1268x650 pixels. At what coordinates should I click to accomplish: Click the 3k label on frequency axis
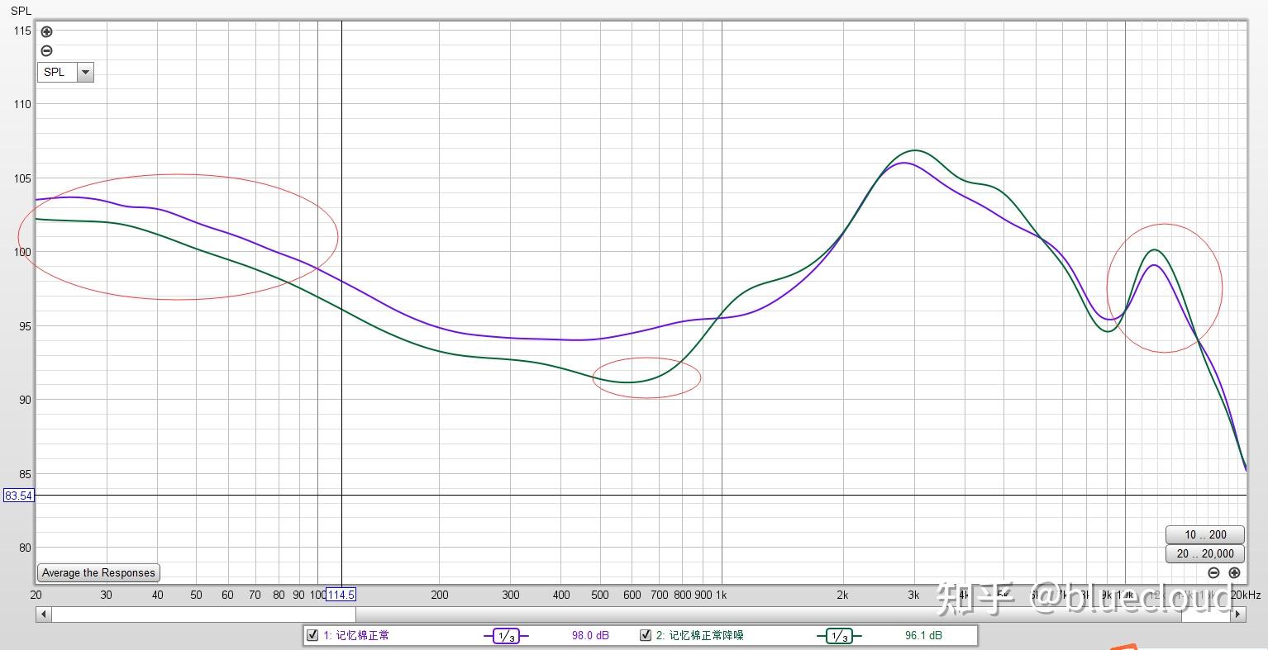[913, 595]
